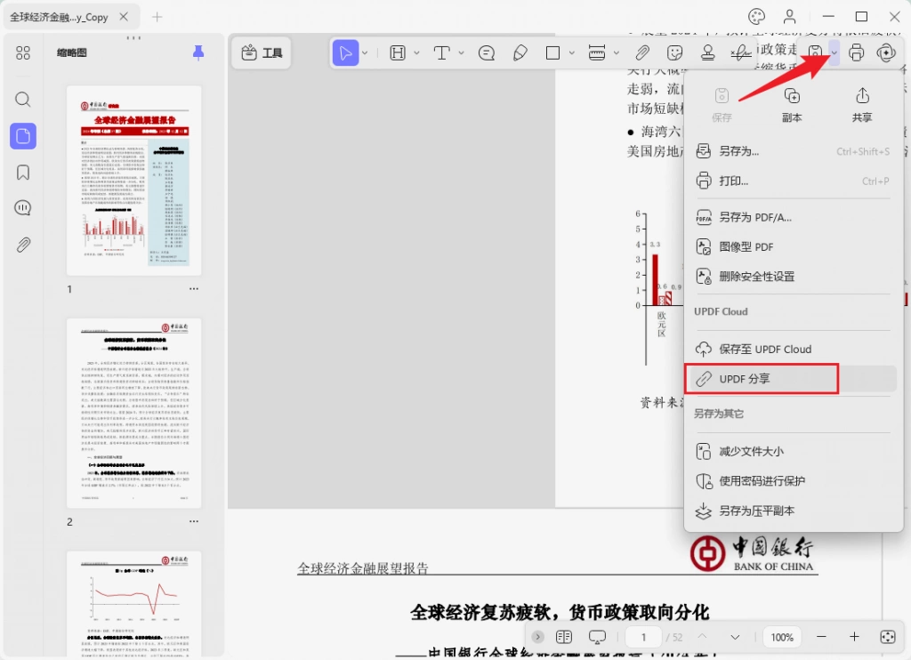Open the search panel in left sidebar
Screen dimensions: 911x660
pyautogui.click(x=22, y=100)
